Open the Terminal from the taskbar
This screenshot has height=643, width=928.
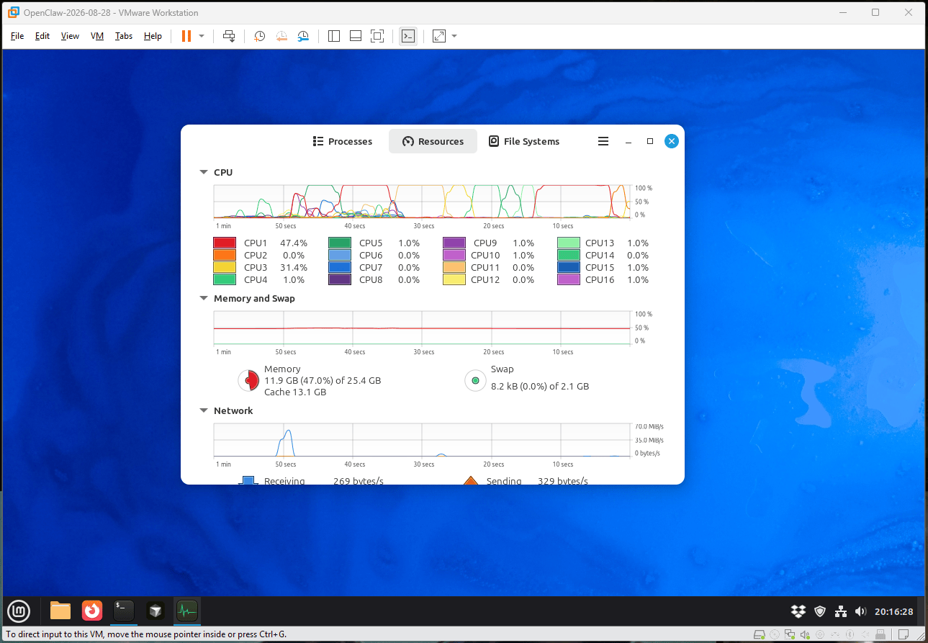tap(124, 611)
